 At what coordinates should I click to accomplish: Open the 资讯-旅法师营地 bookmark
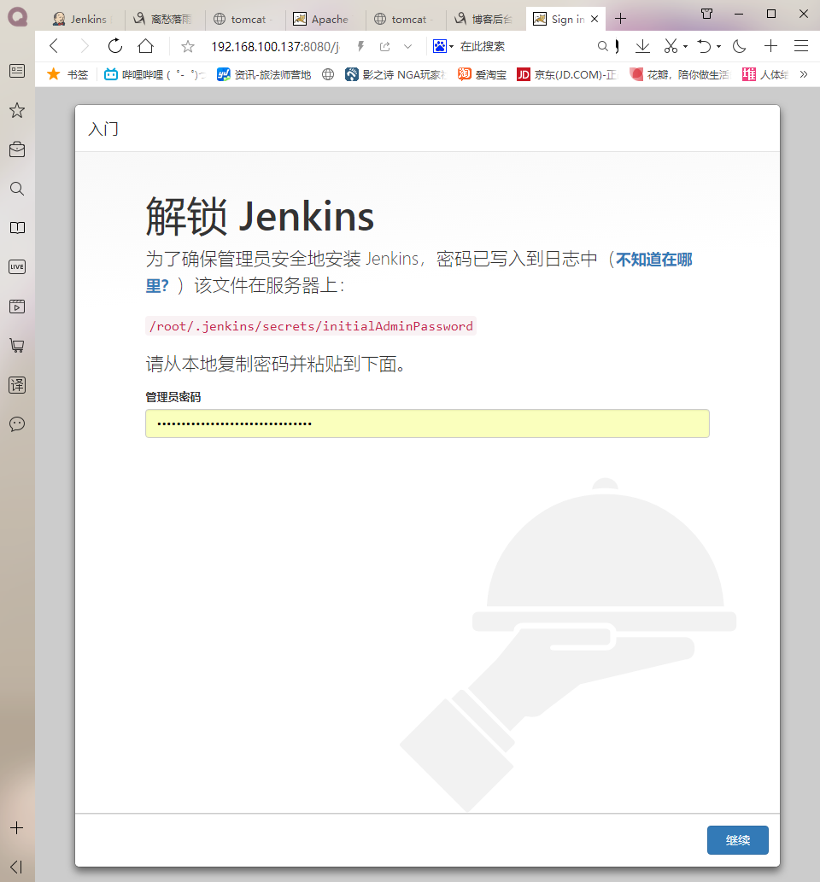[x=264, y=74]
